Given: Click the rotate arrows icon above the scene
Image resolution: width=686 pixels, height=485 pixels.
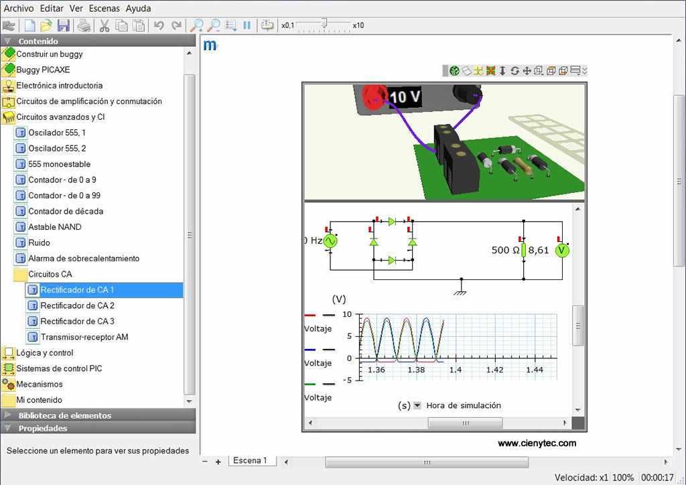Looking at the screenshot, I should (x=514, y=70).
